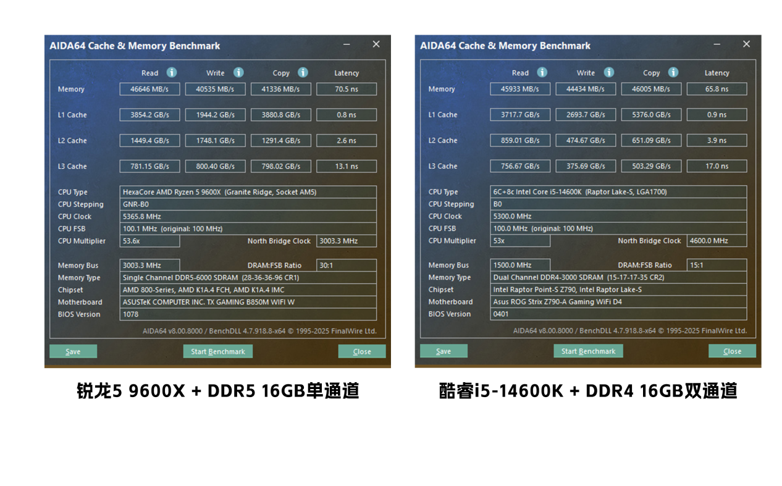
Task: Click Read info icon in i5-14600K window
Action: pyautogui.click(x=542, y=72)
